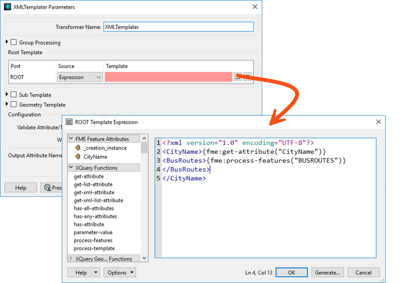The image size is (404, 283).
Task: Click the XMLTemplater app icon in title bar
Action: point(8,7)
